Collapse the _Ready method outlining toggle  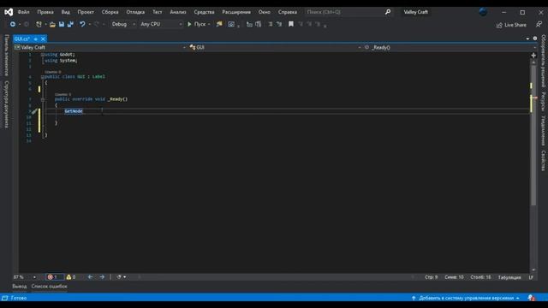click(x=43, y=99)
